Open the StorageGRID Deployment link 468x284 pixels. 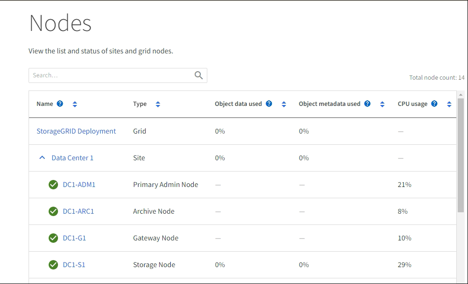(x=76, y=131)
